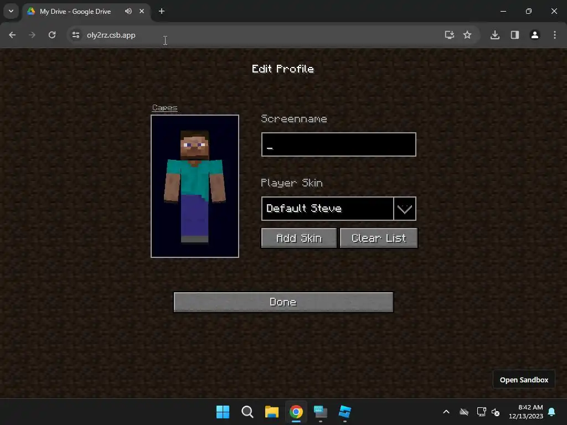Install the app via address bar icon
567x425 pixels.
point(449,35)
